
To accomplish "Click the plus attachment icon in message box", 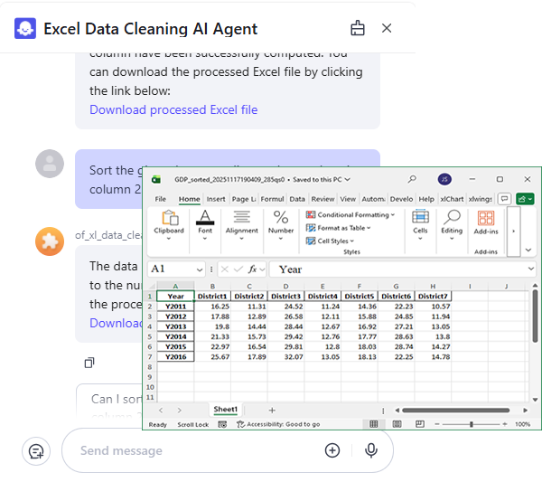I will (x=332, y=450).
